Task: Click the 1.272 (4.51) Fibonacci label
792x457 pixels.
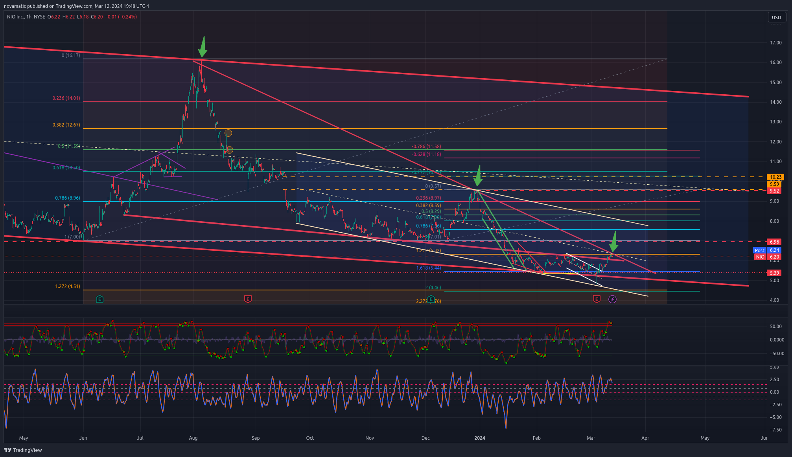Action: pos(67,286)
